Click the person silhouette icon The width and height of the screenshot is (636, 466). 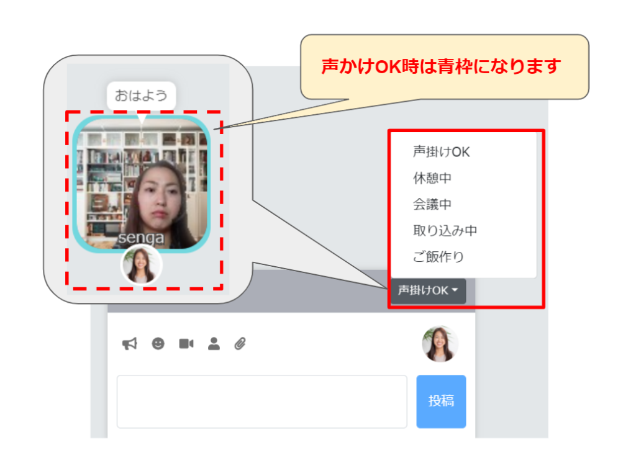(214, 344)
